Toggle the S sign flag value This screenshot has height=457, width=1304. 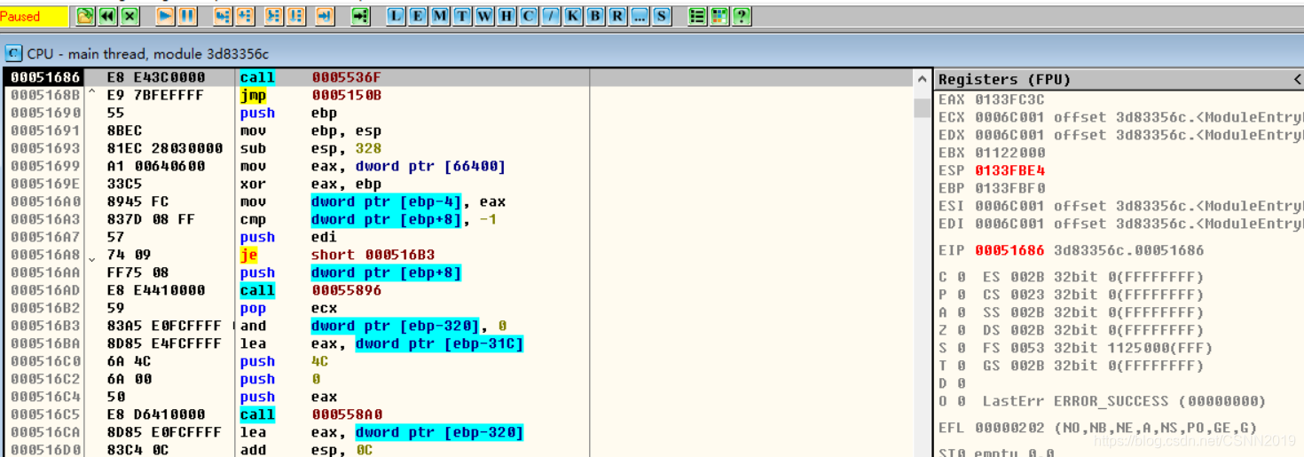pos(961,348)
